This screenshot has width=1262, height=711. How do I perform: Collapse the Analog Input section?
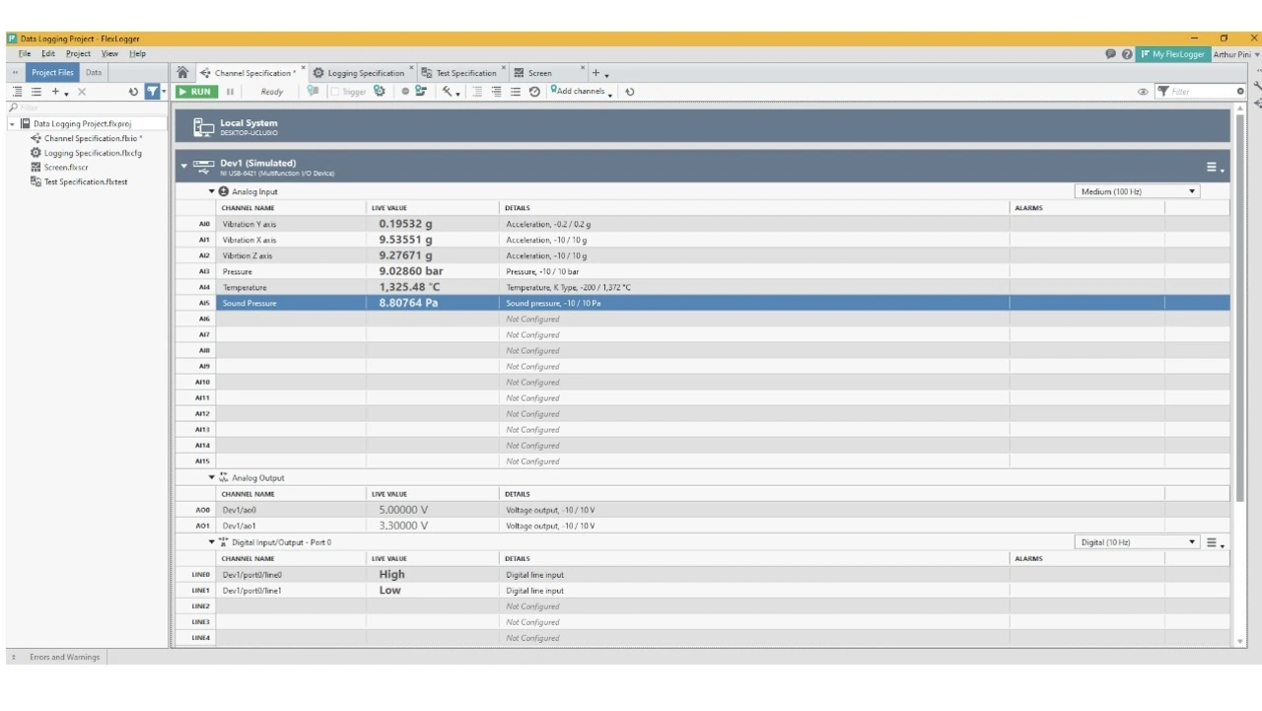[212, 191]
